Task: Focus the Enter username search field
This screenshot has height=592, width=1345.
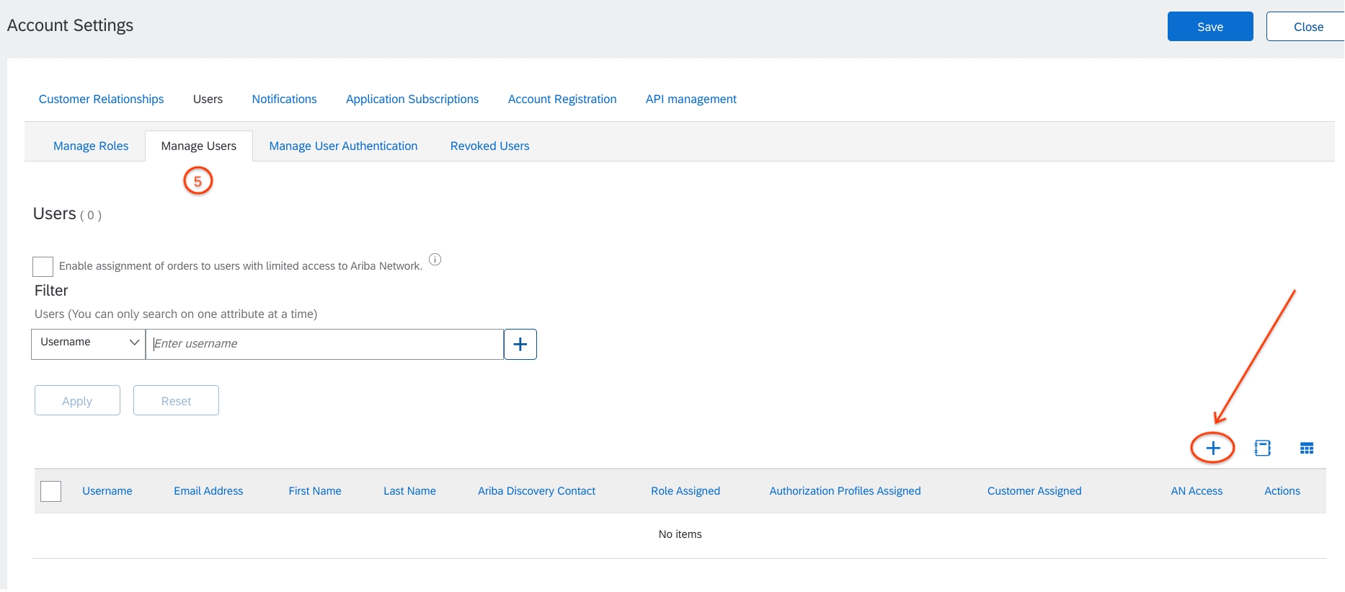Action: pos(324,344)
